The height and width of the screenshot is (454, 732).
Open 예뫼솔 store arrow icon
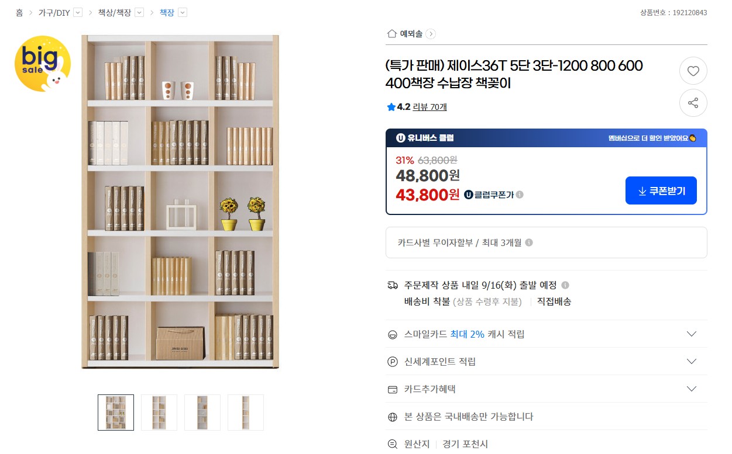[x=431, y=34]
